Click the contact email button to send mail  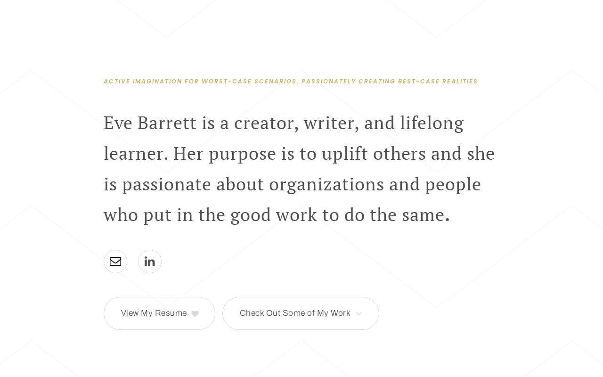point(115,262)
